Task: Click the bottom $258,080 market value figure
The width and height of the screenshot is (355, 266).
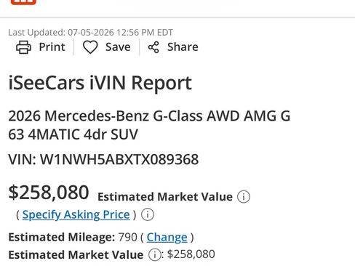Action: (x=191, y=254)
